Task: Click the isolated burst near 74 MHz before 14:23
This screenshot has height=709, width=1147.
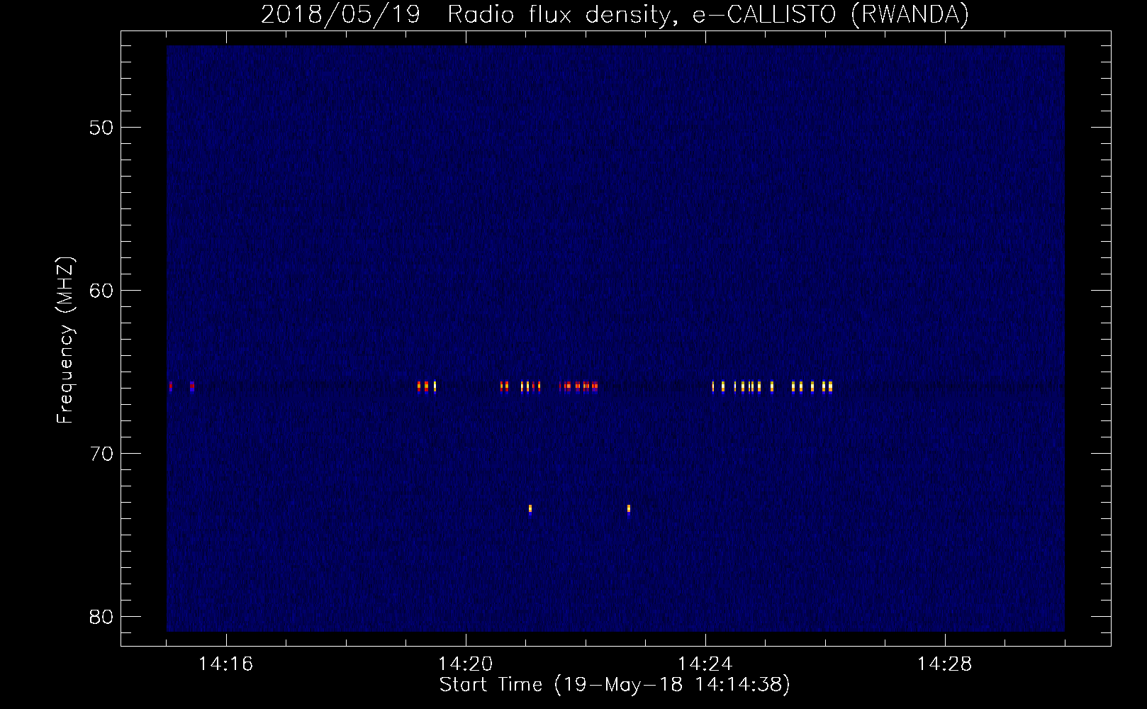Action: [629, 510]
